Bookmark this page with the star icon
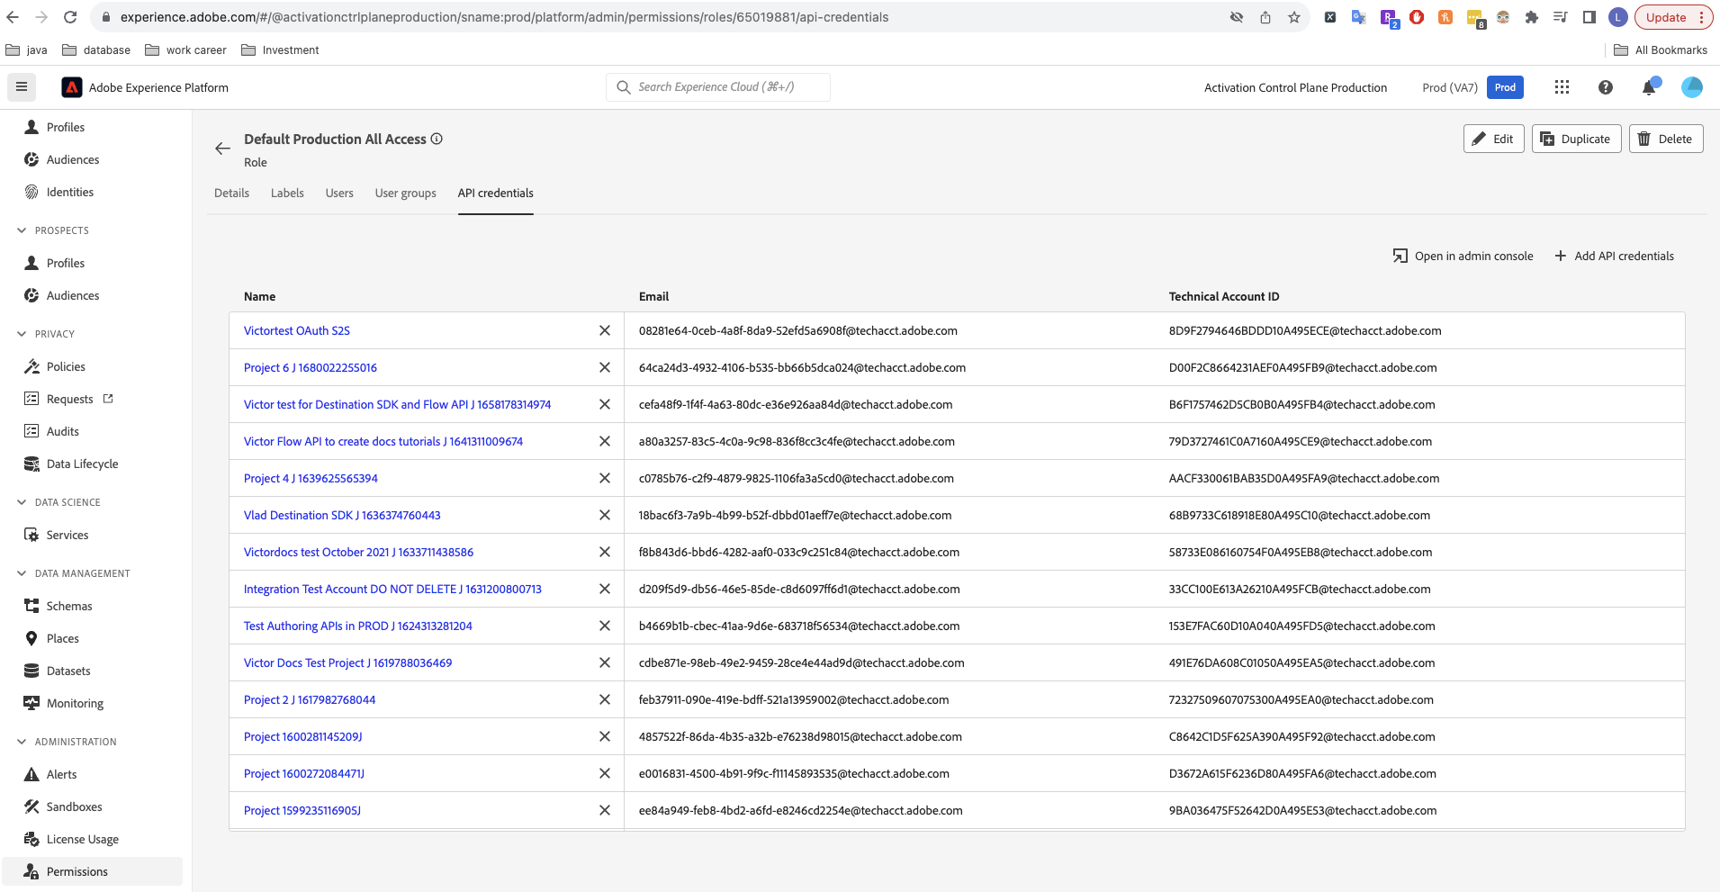The image size is (1720, 892). [x=1293, y=17]
